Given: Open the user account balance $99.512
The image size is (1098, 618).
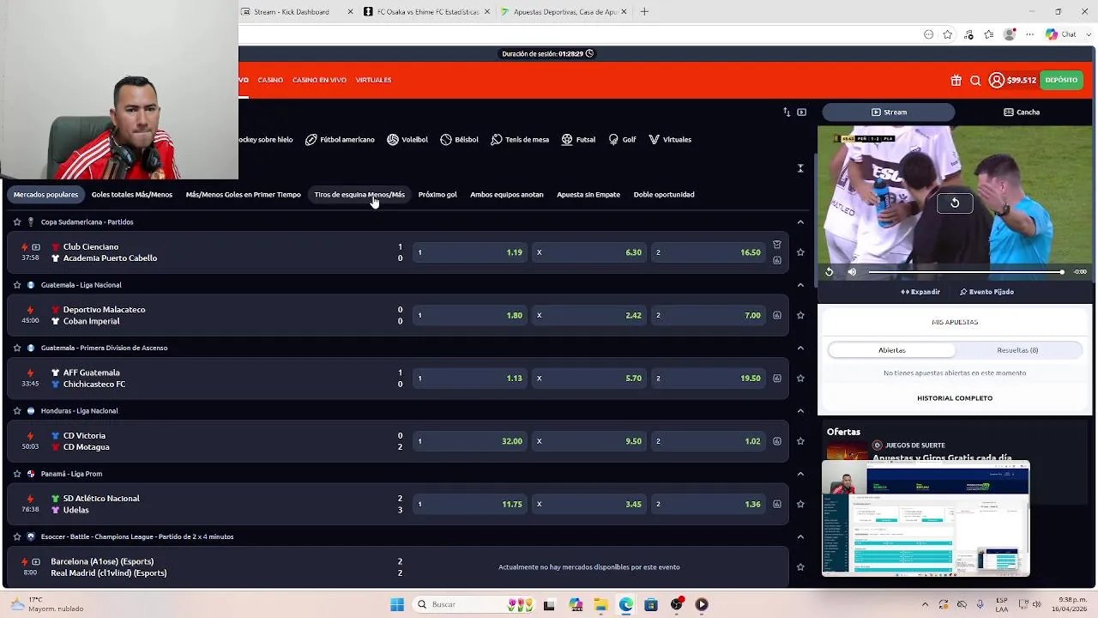Looking at the screenshot, I should coord(1012,80).
